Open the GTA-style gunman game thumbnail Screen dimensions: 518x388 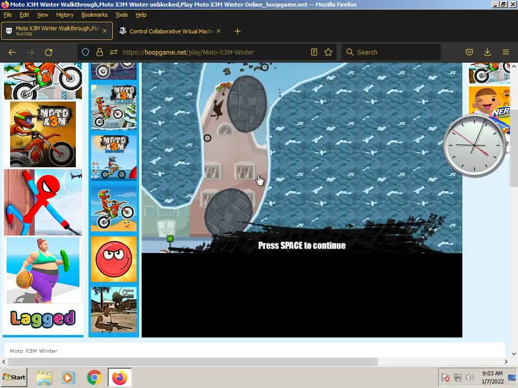(x=114, y=310)
